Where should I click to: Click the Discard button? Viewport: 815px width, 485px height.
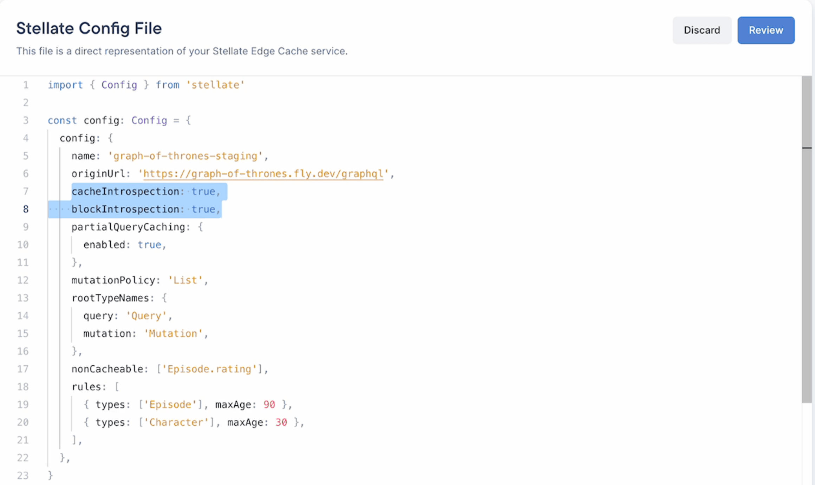(x=702, y=30)
